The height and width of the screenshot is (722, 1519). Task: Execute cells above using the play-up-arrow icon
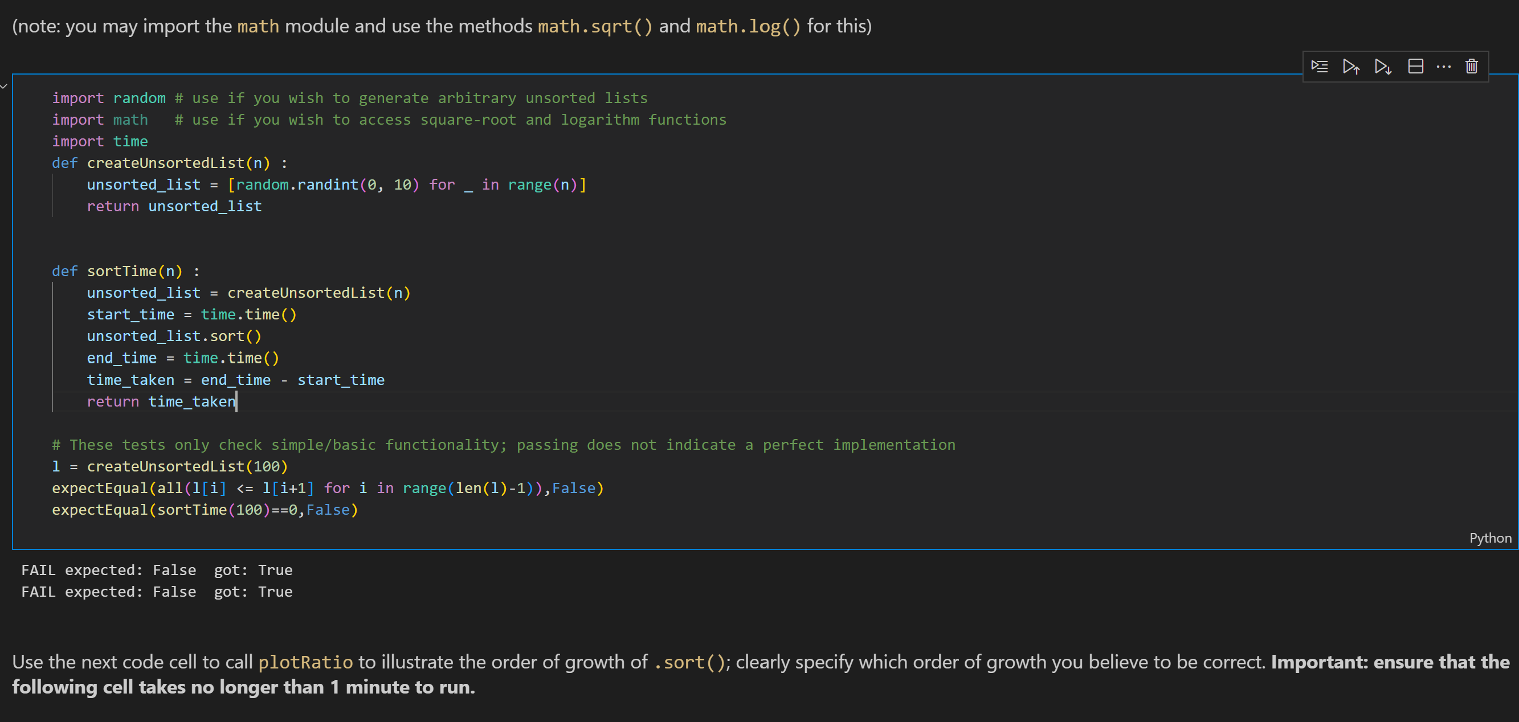pyautogui.click(x=1351, y=66)
